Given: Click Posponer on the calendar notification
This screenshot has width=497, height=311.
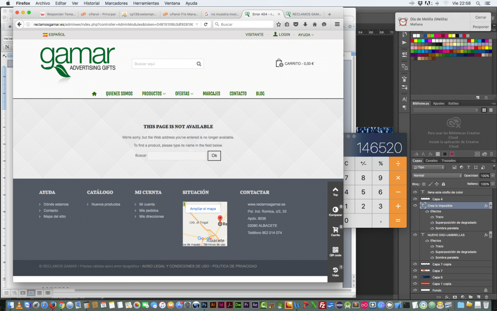Looking at the screenshot, I should click(x=481, y=27).
